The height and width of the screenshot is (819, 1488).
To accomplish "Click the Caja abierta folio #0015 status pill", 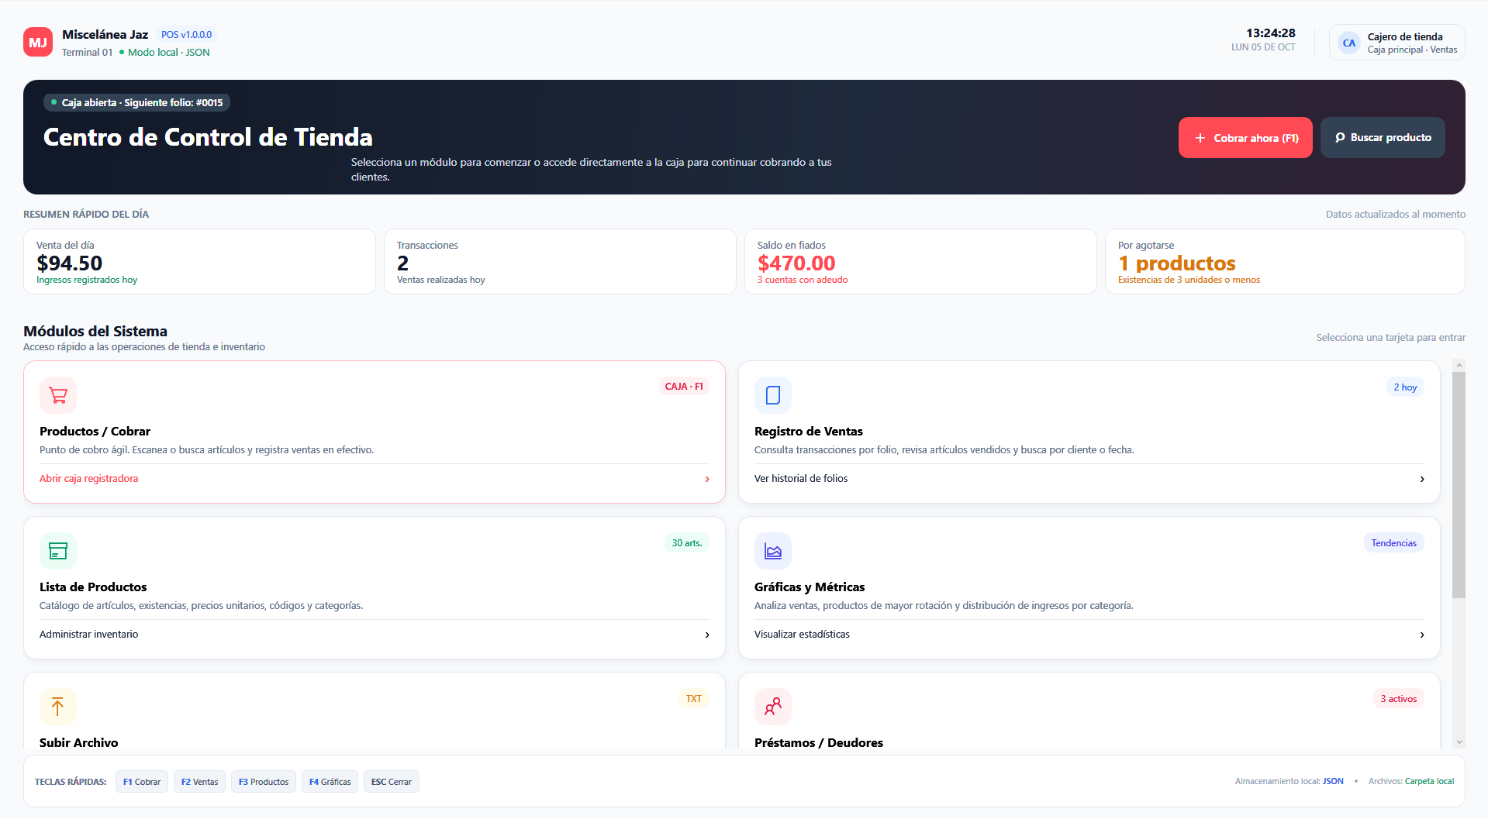I will click(x=136, y=103).
